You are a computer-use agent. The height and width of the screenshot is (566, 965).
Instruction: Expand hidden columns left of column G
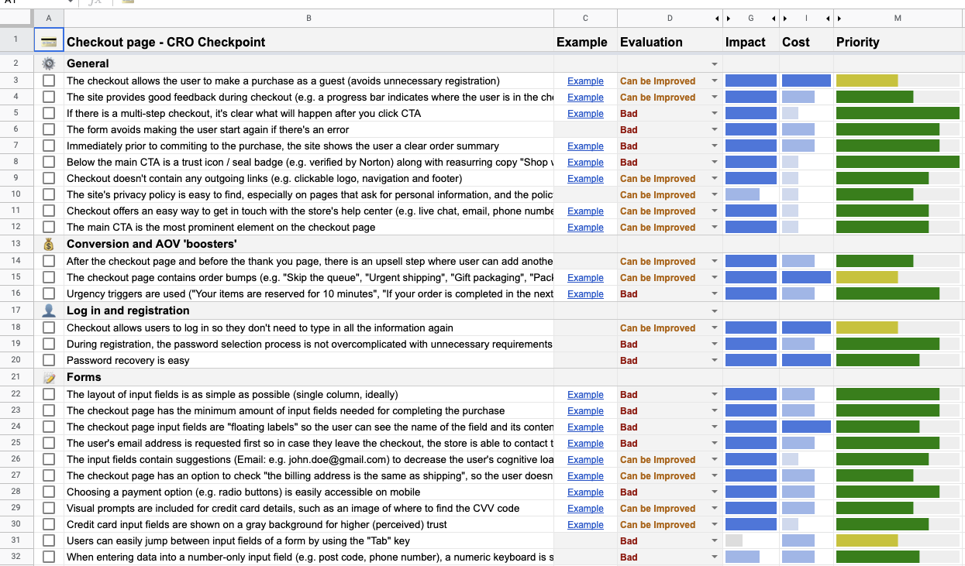coord(729,18)
